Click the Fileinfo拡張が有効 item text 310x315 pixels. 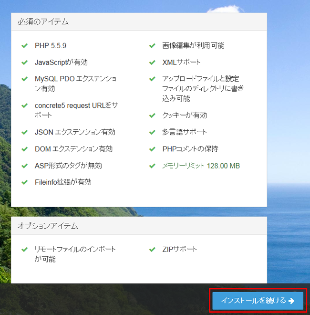coord(63,182)
